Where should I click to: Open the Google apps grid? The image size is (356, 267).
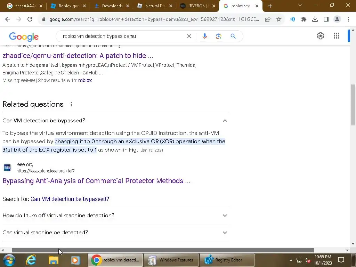pos(337,36)
